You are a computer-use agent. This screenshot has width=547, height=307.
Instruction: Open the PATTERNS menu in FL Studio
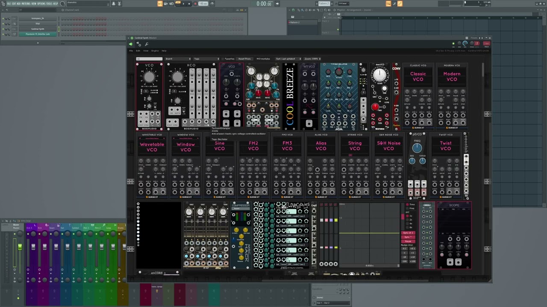pyautogui.click(x=26, y=3)
